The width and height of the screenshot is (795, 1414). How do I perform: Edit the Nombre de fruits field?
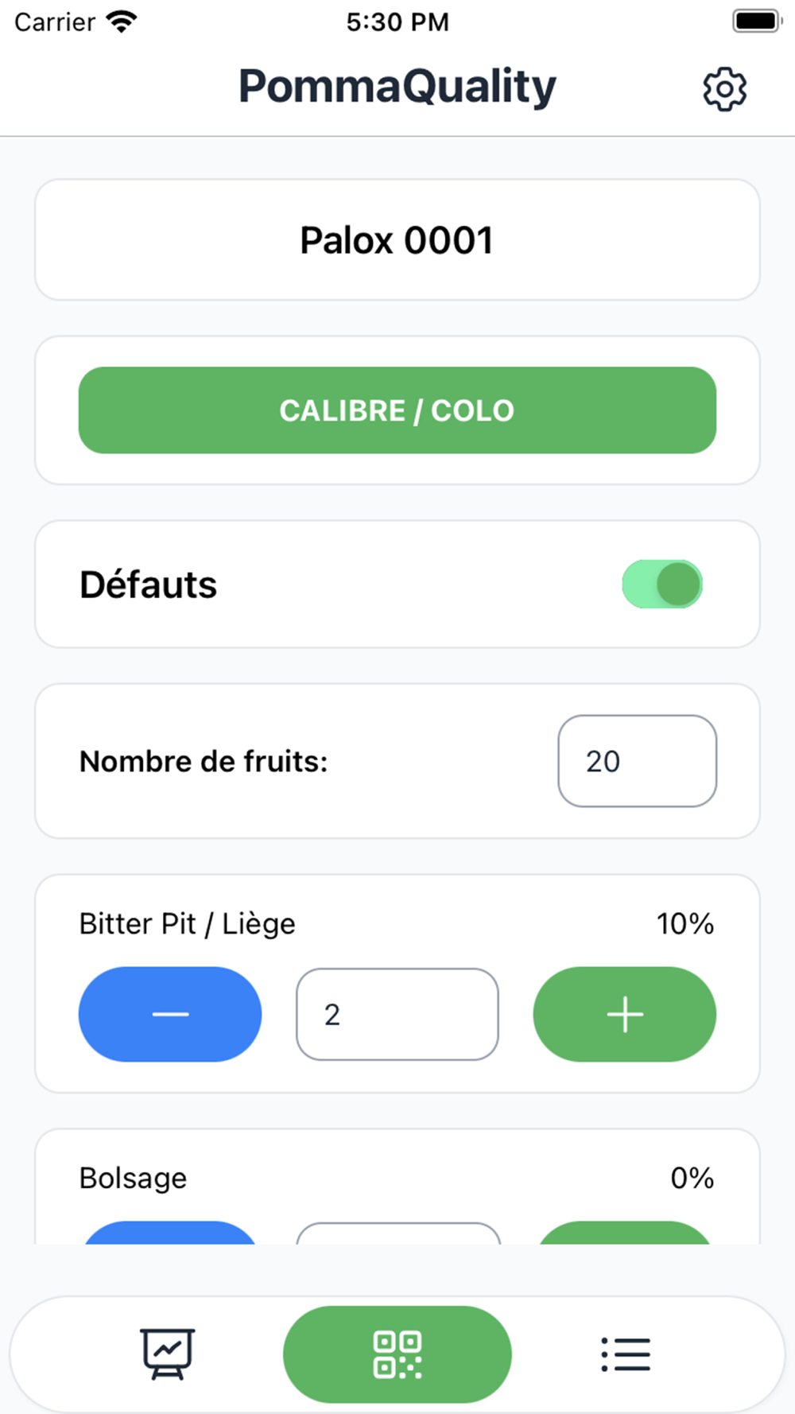pos(638,761)
